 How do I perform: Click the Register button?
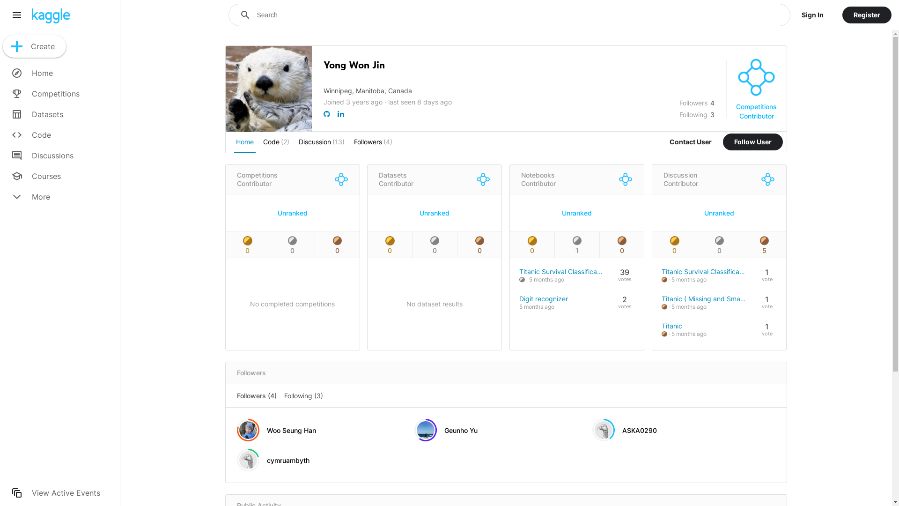click(866, 15)
